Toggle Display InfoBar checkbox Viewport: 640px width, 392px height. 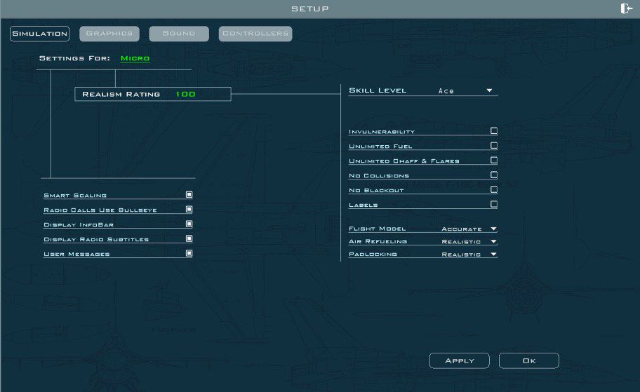(x=189, y=224)
